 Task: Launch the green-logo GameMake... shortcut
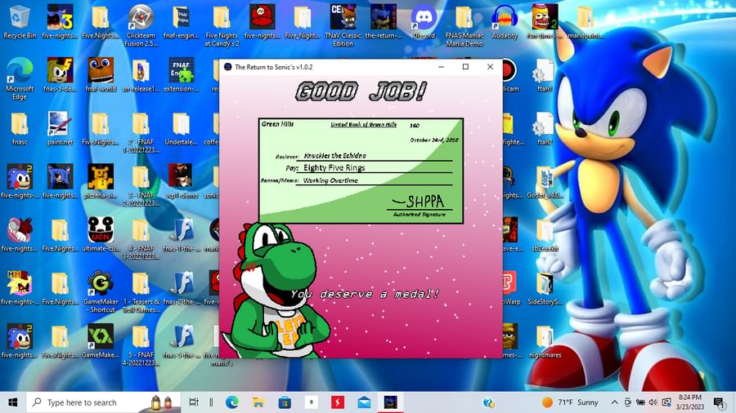[x=101, y=341]
